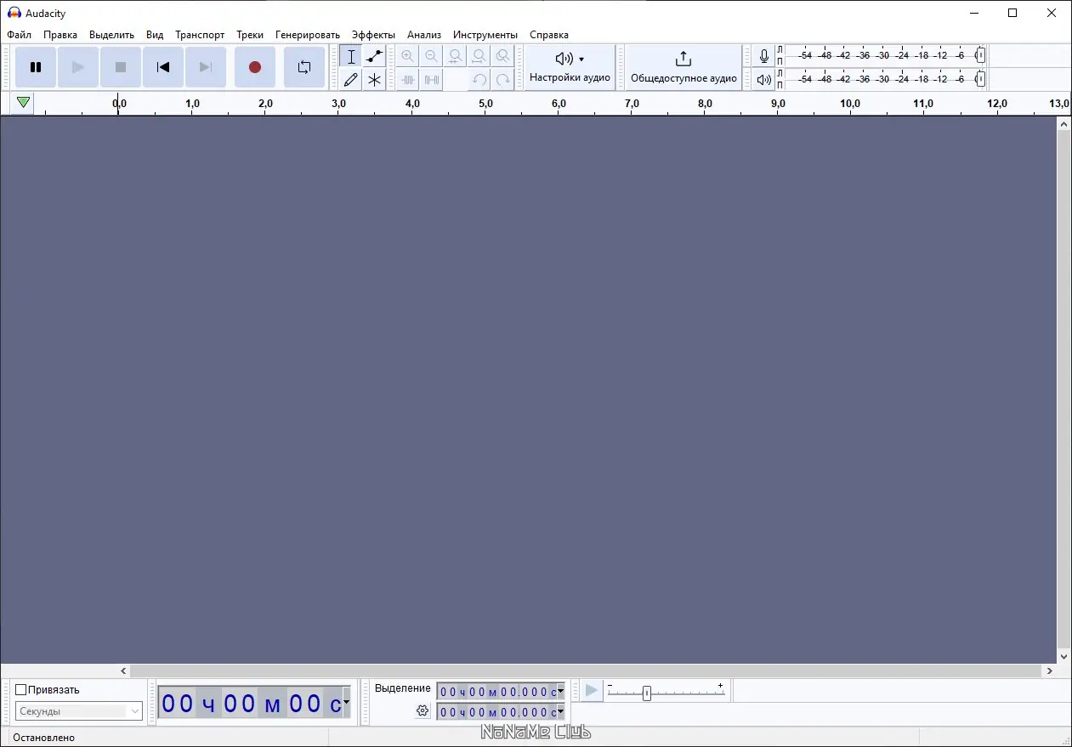Enable the Привязать snapping checkbox

[x=21, y=690]
